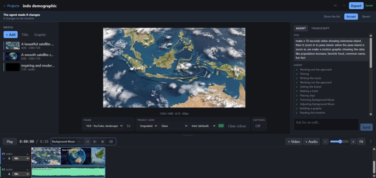The image size is (376, 178).
Task: Select the Indonesia Archipelago timeline clip
Action: (x=46, y=156)
